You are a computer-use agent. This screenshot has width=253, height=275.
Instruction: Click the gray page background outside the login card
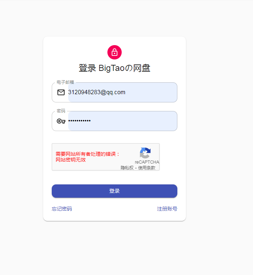point(218,123)
